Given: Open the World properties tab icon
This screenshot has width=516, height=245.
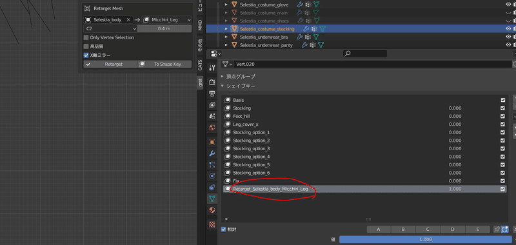Looking at the screenshot, I should coord(212,128).
